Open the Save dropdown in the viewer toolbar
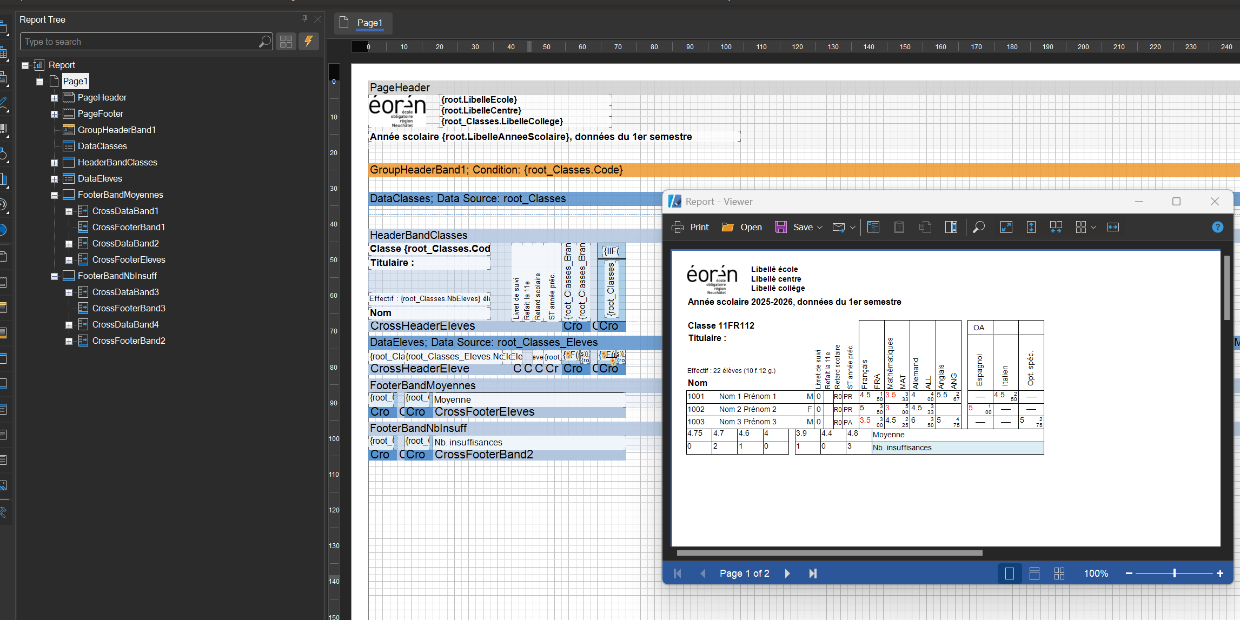1240x620 pixels. [820, 227]
